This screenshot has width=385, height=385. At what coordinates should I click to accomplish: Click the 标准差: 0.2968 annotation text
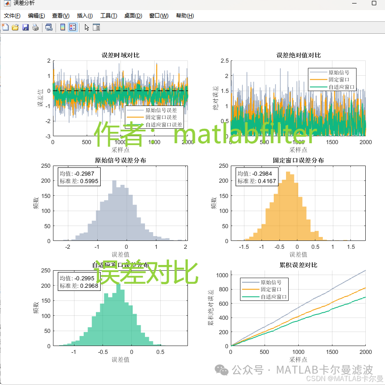point(79,286)
